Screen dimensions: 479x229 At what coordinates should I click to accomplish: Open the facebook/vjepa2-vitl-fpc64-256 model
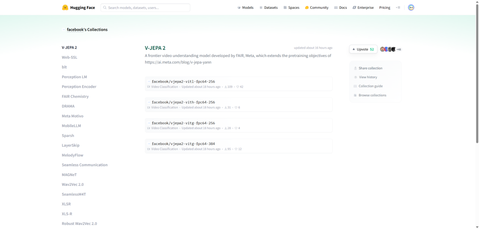click(183, 82)
